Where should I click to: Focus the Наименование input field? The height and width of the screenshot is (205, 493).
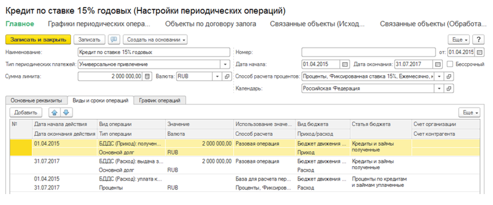[x=154, y=52]
